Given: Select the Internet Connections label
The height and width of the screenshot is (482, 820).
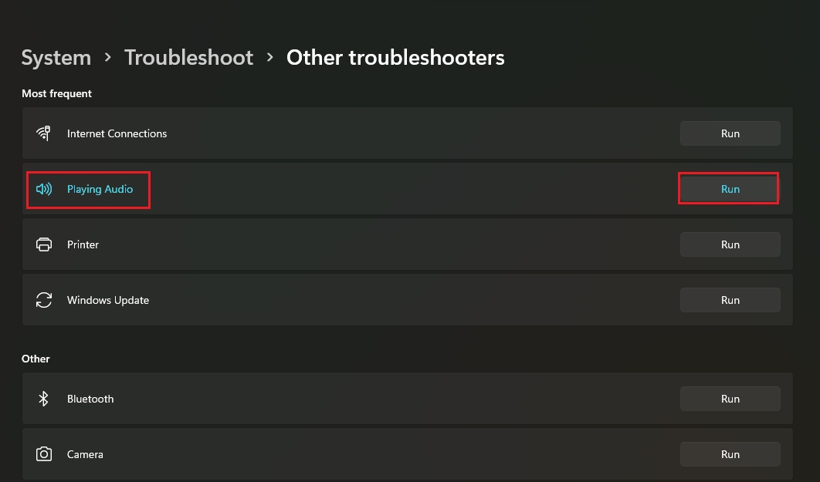Looking at the screenshot, I should tap(117, 133).
